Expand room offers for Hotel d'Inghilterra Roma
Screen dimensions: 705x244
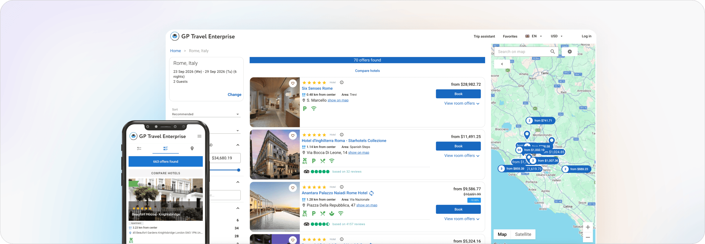pyautogui.click(x=462, y=156)
